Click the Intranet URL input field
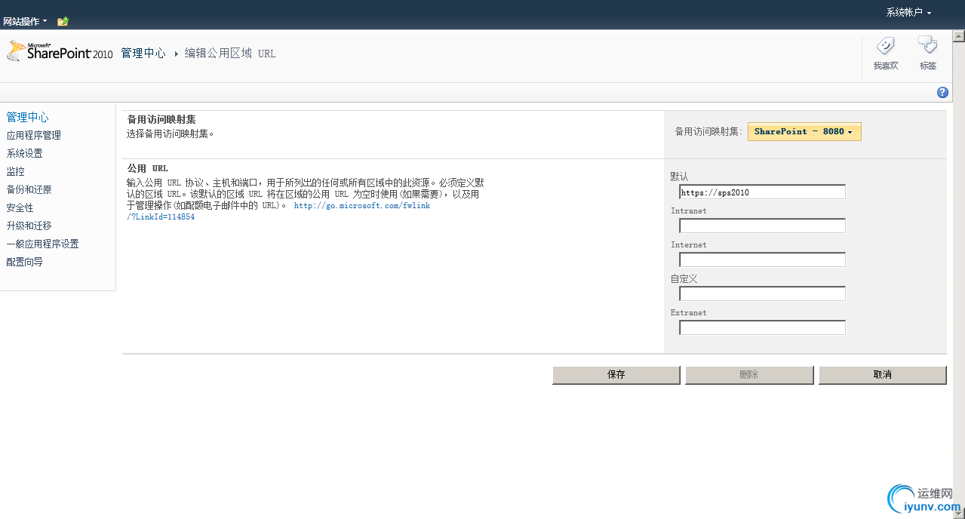Image resolution: width=965 pixels, height=519 pixels. [762, 226]
